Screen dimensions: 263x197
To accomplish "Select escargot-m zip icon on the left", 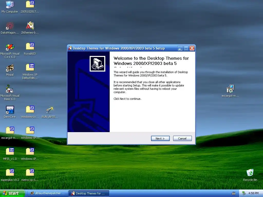I will [x=10, y=131].
